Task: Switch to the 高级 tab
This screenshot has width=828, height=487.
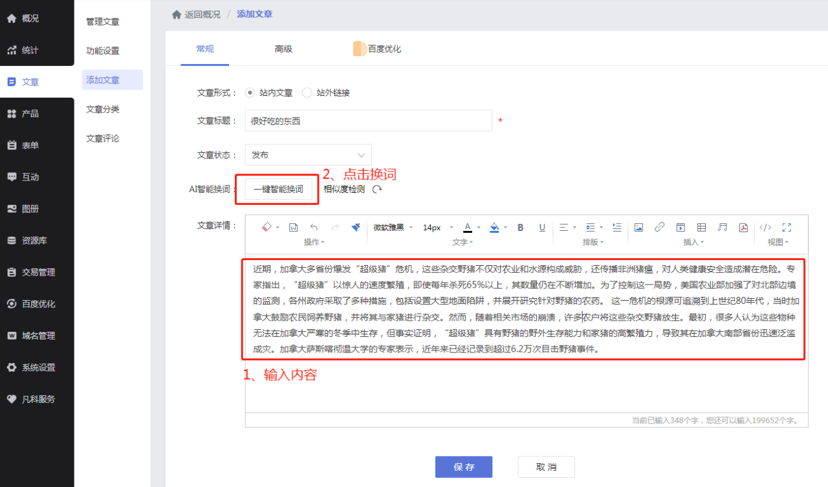Action: click(283, 49)
